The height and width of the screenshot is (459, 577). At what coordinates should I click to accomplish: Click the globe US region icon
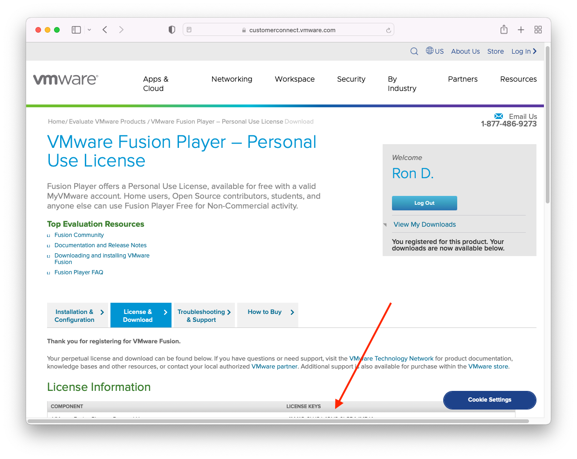point(430,51)
